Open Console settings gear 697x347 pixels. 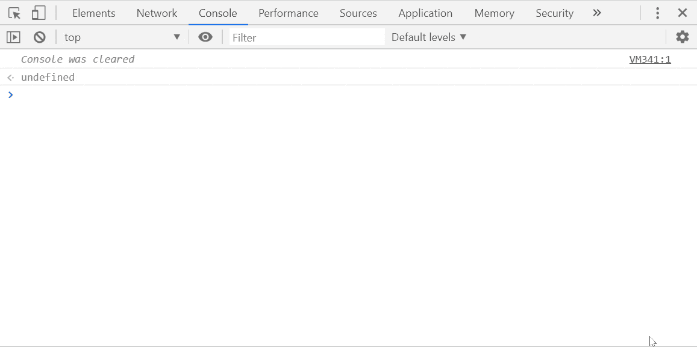click(x=683, y=37)
